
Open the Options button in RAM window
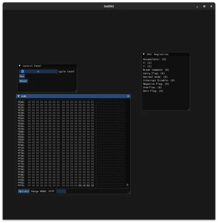(x=24, y=191)
